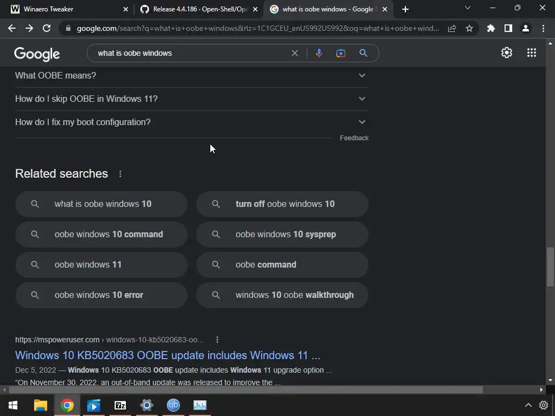Open Windows Start menu
The width and height of the screenshot is (555, 416).
tap(13, 405)
